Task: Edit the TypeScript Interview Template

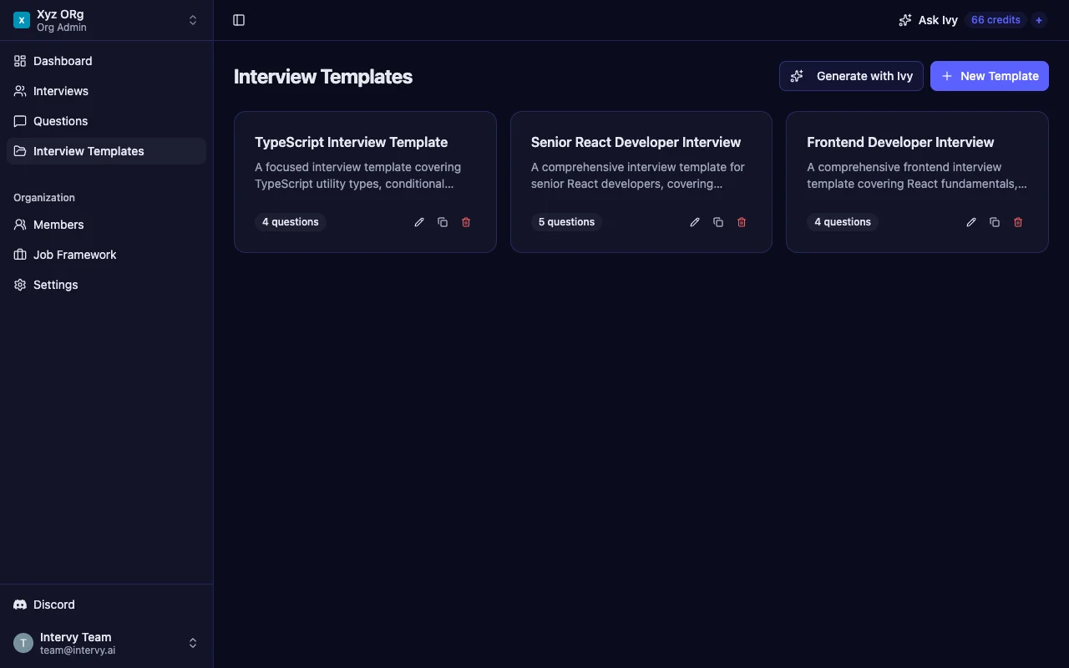Action: tap(419, 222)
